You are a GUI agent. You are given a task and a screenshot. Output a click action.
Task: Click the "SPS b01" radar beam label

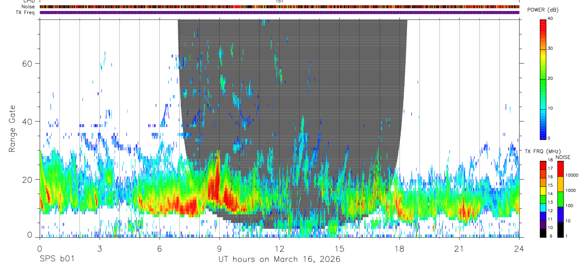pyautogui.click(x=57, y=260)
